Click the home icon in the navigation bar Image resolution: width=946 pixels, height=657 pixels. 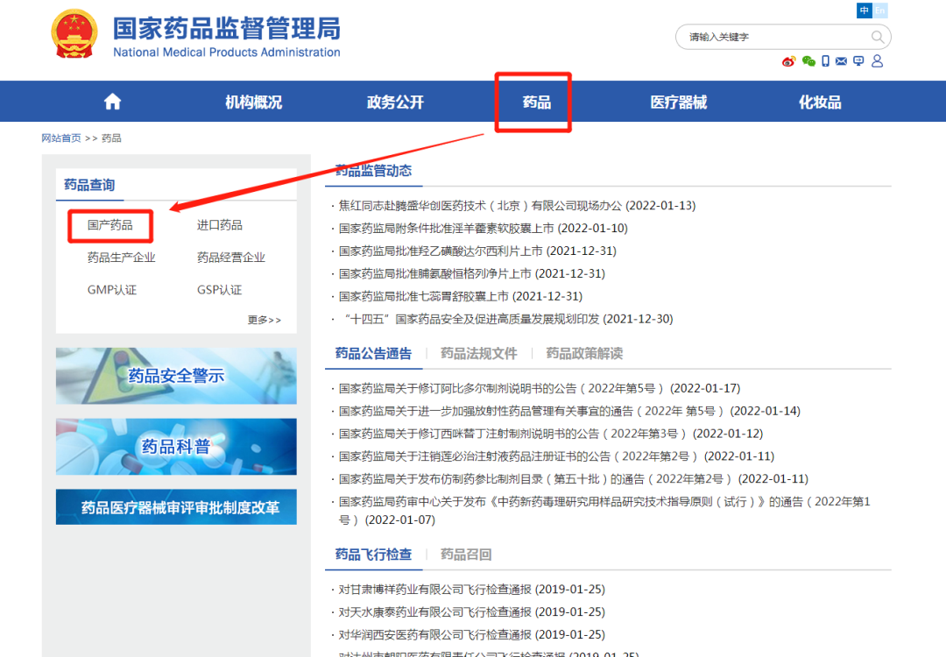pyautogui.click(x=112, y=102)
